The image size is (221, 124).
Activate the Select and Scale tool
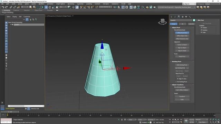pos(53,7)
